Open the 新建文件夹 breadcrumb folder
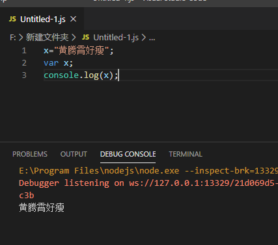Screen dimensions: 278x245 point(48,38)
